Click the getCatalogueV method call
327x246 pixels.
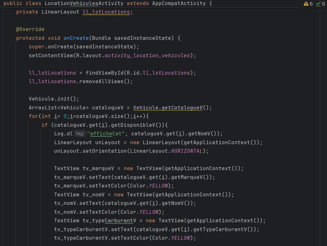coord(182,108)
